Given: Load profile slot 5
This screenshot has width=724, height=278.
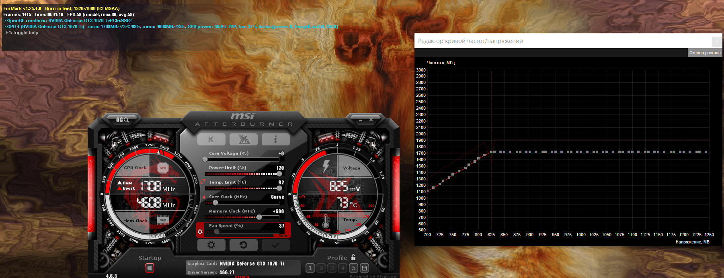Looking at the screenshot, I should [353, 268].
